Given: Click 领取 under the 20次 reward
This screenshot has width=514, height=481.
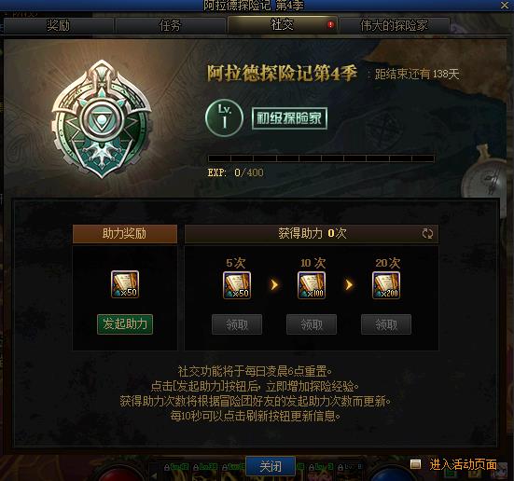Looking at the screenshot, I should [x=386, y=324].
